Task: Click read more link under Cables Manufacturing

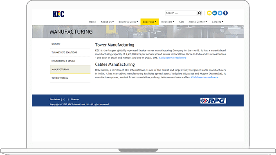Action: [205, 77]
